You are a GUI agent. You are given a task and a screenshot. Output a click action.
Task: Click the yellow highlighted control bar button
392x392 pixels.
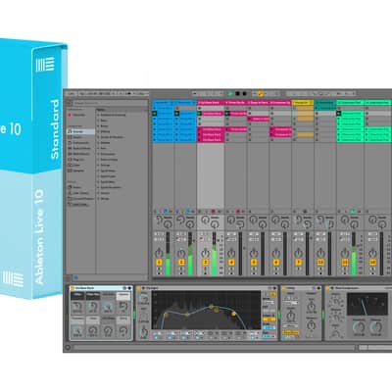[x=261, y=94]
